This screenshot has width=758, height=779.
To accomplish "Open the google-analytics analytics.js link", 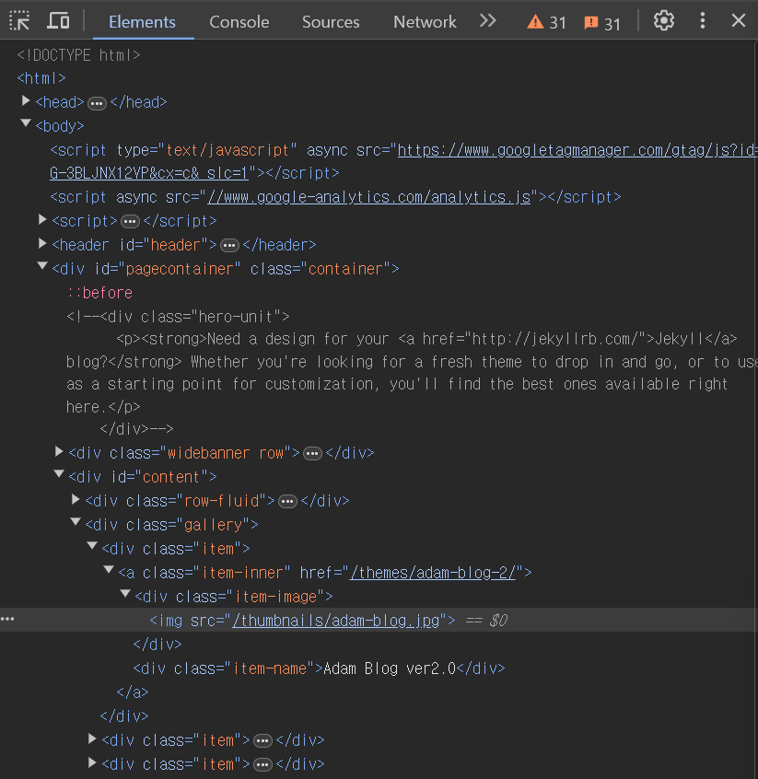I will [368, 197].
